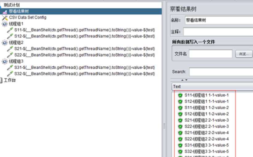The image size is (253, 157).
Task: Select result S12-线程组1 1-2-value-2
Action: pyautogui.click(x=206, y=114)
